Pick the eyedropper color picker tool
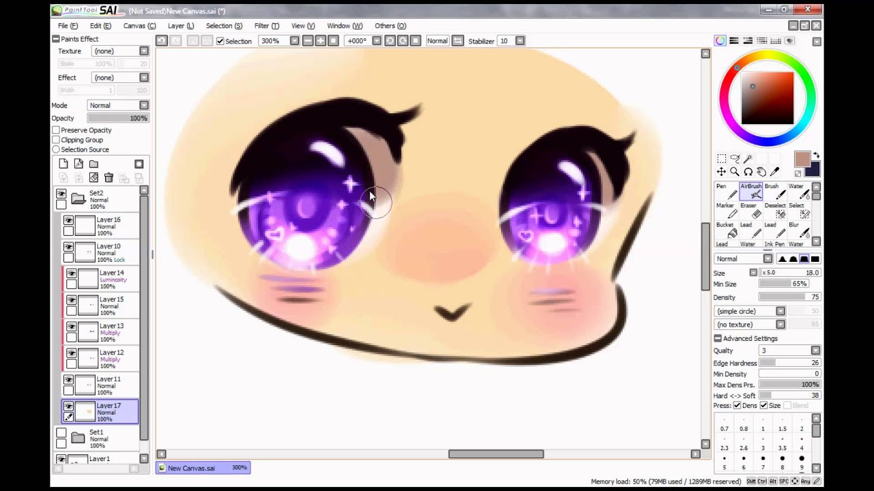874x491 pixels. click(x=775, y=172)
